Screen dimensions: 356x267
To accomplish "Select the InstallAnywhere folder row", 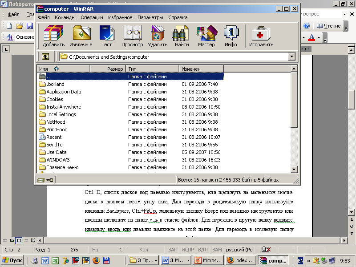I will pyautogui.click(x=130, y=107).
